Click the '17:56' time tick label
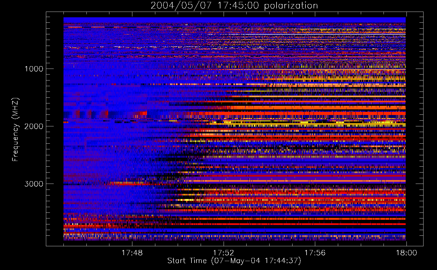This screenshot has width=437, height=270. tap(315, 253)
